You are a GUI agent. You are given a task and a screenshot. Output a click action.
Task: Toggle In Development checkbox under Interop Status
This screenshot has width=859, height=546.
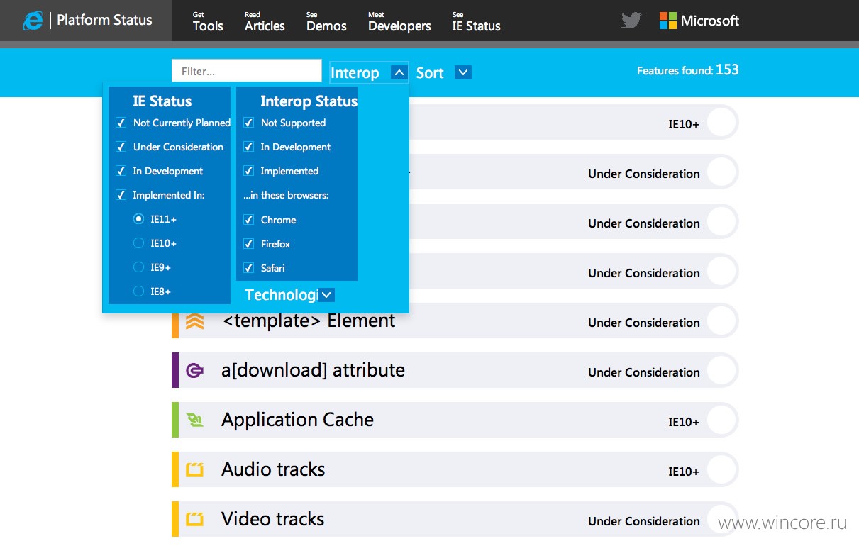(x=248, y=147)
